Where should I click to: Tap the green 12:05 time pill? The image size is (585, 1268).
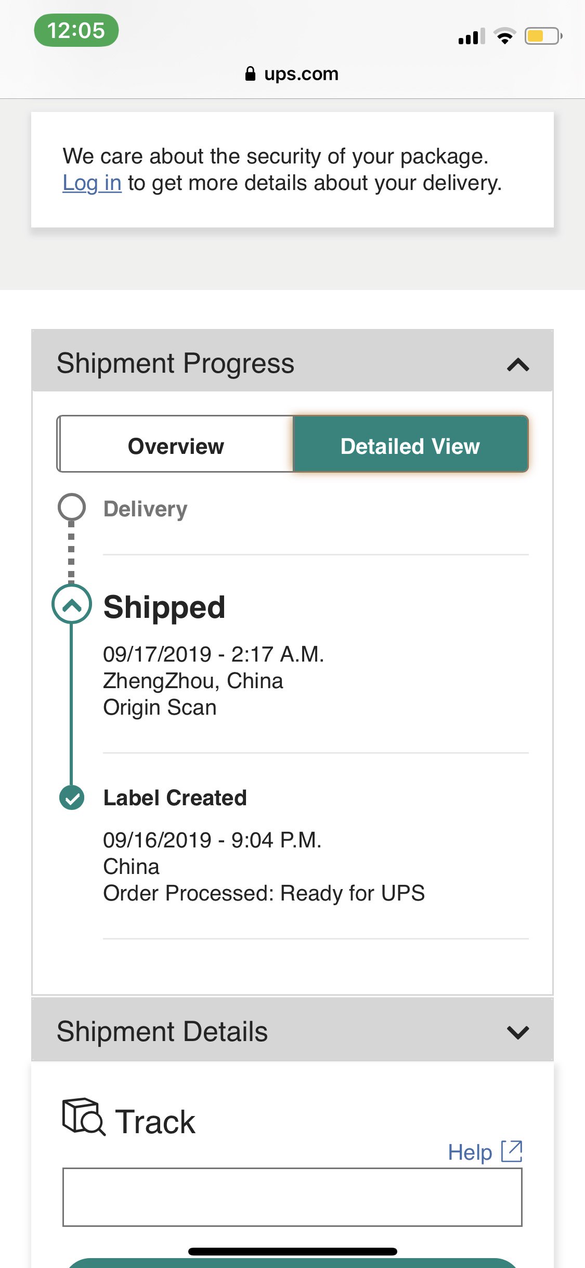tap(76, 30)
